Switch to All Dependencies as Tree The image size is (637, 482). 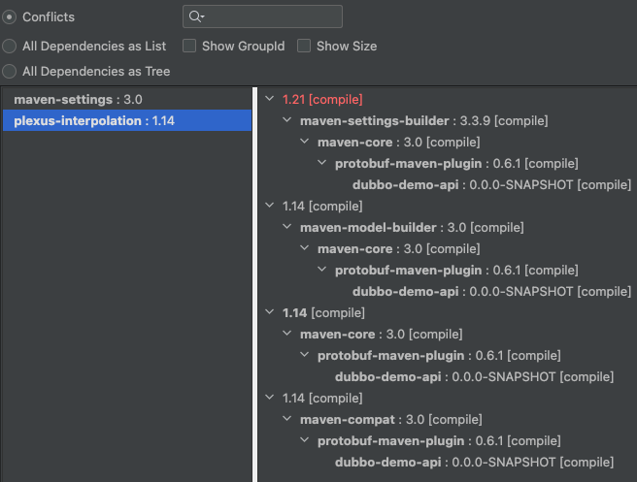(x=10, y=72)
